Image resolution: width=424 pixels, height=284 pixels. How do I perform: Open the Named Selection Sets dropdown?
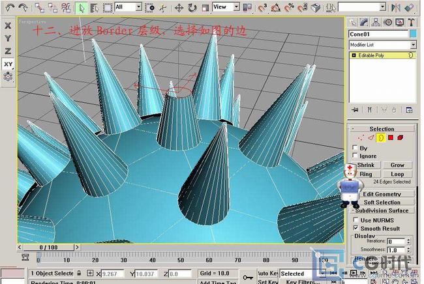click(362, 7)
